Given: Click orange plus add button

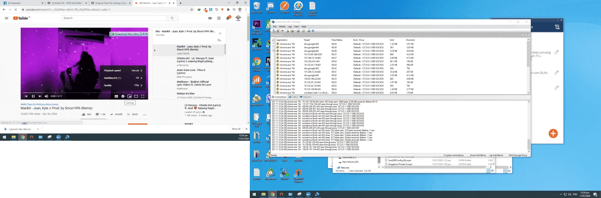Looking at the screenshot, I should (x=553, y=133).
